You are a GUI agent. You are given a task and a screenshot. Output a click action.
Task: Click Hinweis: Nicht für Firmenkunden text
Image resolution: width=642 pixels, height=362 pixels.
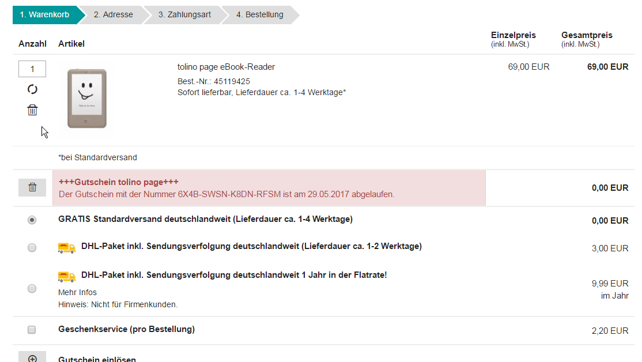(x=118, y=305)
